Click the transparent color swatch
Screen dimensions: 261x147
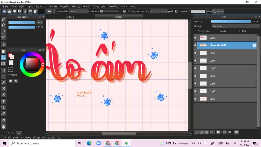(x=11, y=63)
